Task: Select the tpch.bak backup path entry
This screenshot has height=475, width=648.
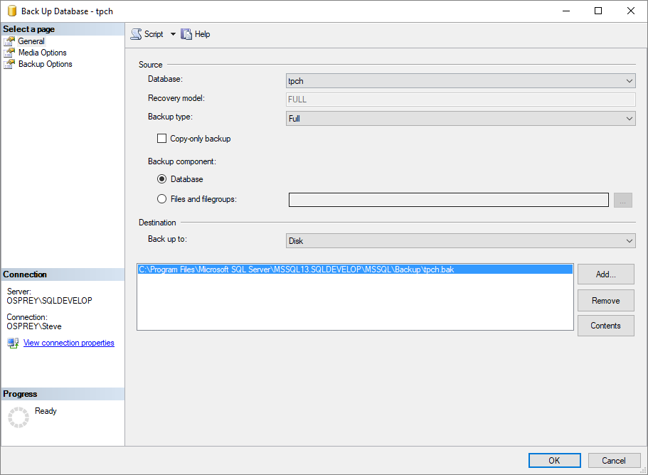Action: 296,269
